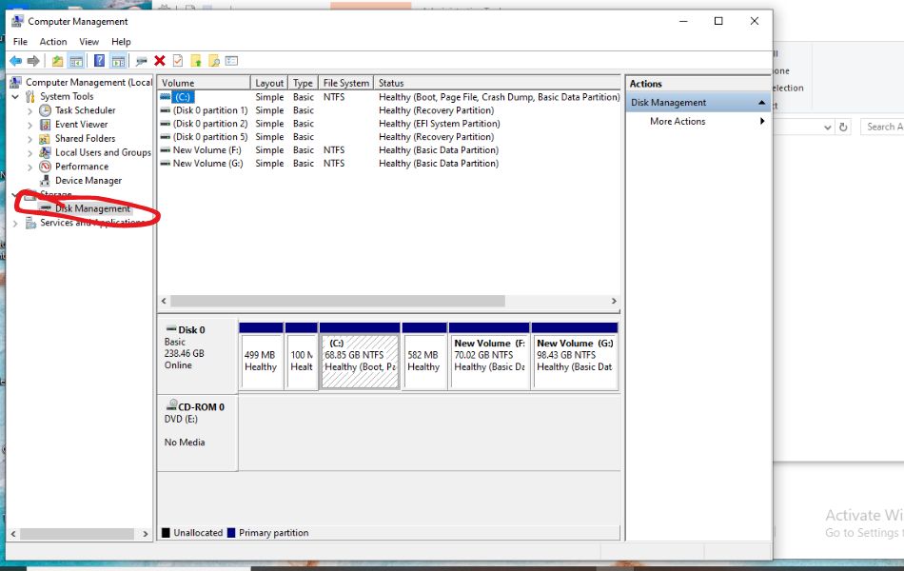Viewport: 904px width, 571px height.
Task: Click the Services and Applications icon
Action: (30, 223)
